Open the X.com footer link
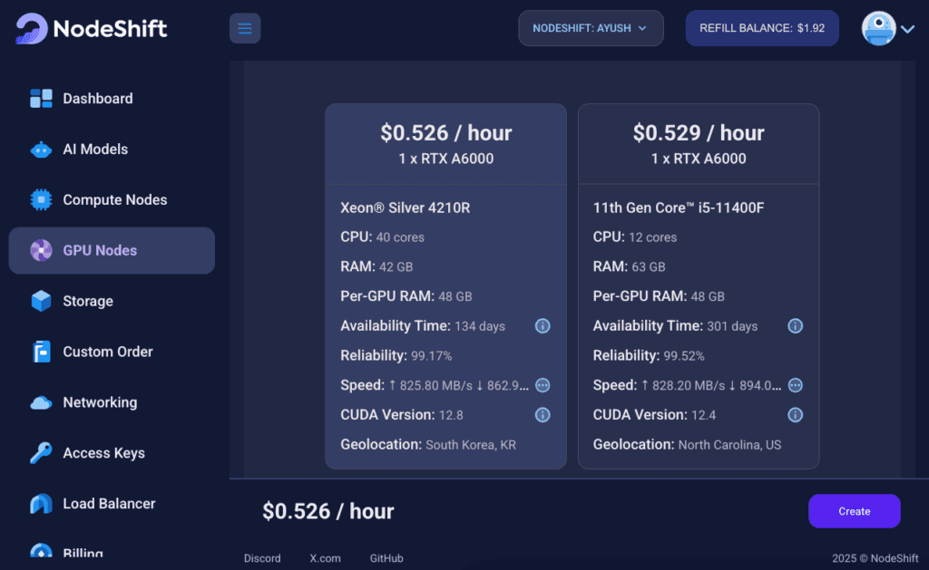929x570 pixels. (326, 558)
